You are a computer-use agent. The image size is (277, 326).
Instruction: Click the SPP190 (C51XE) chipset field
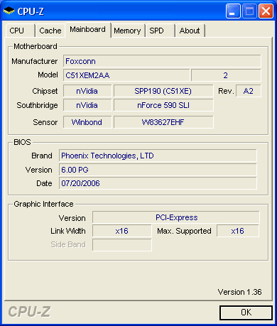click(163, 91)
